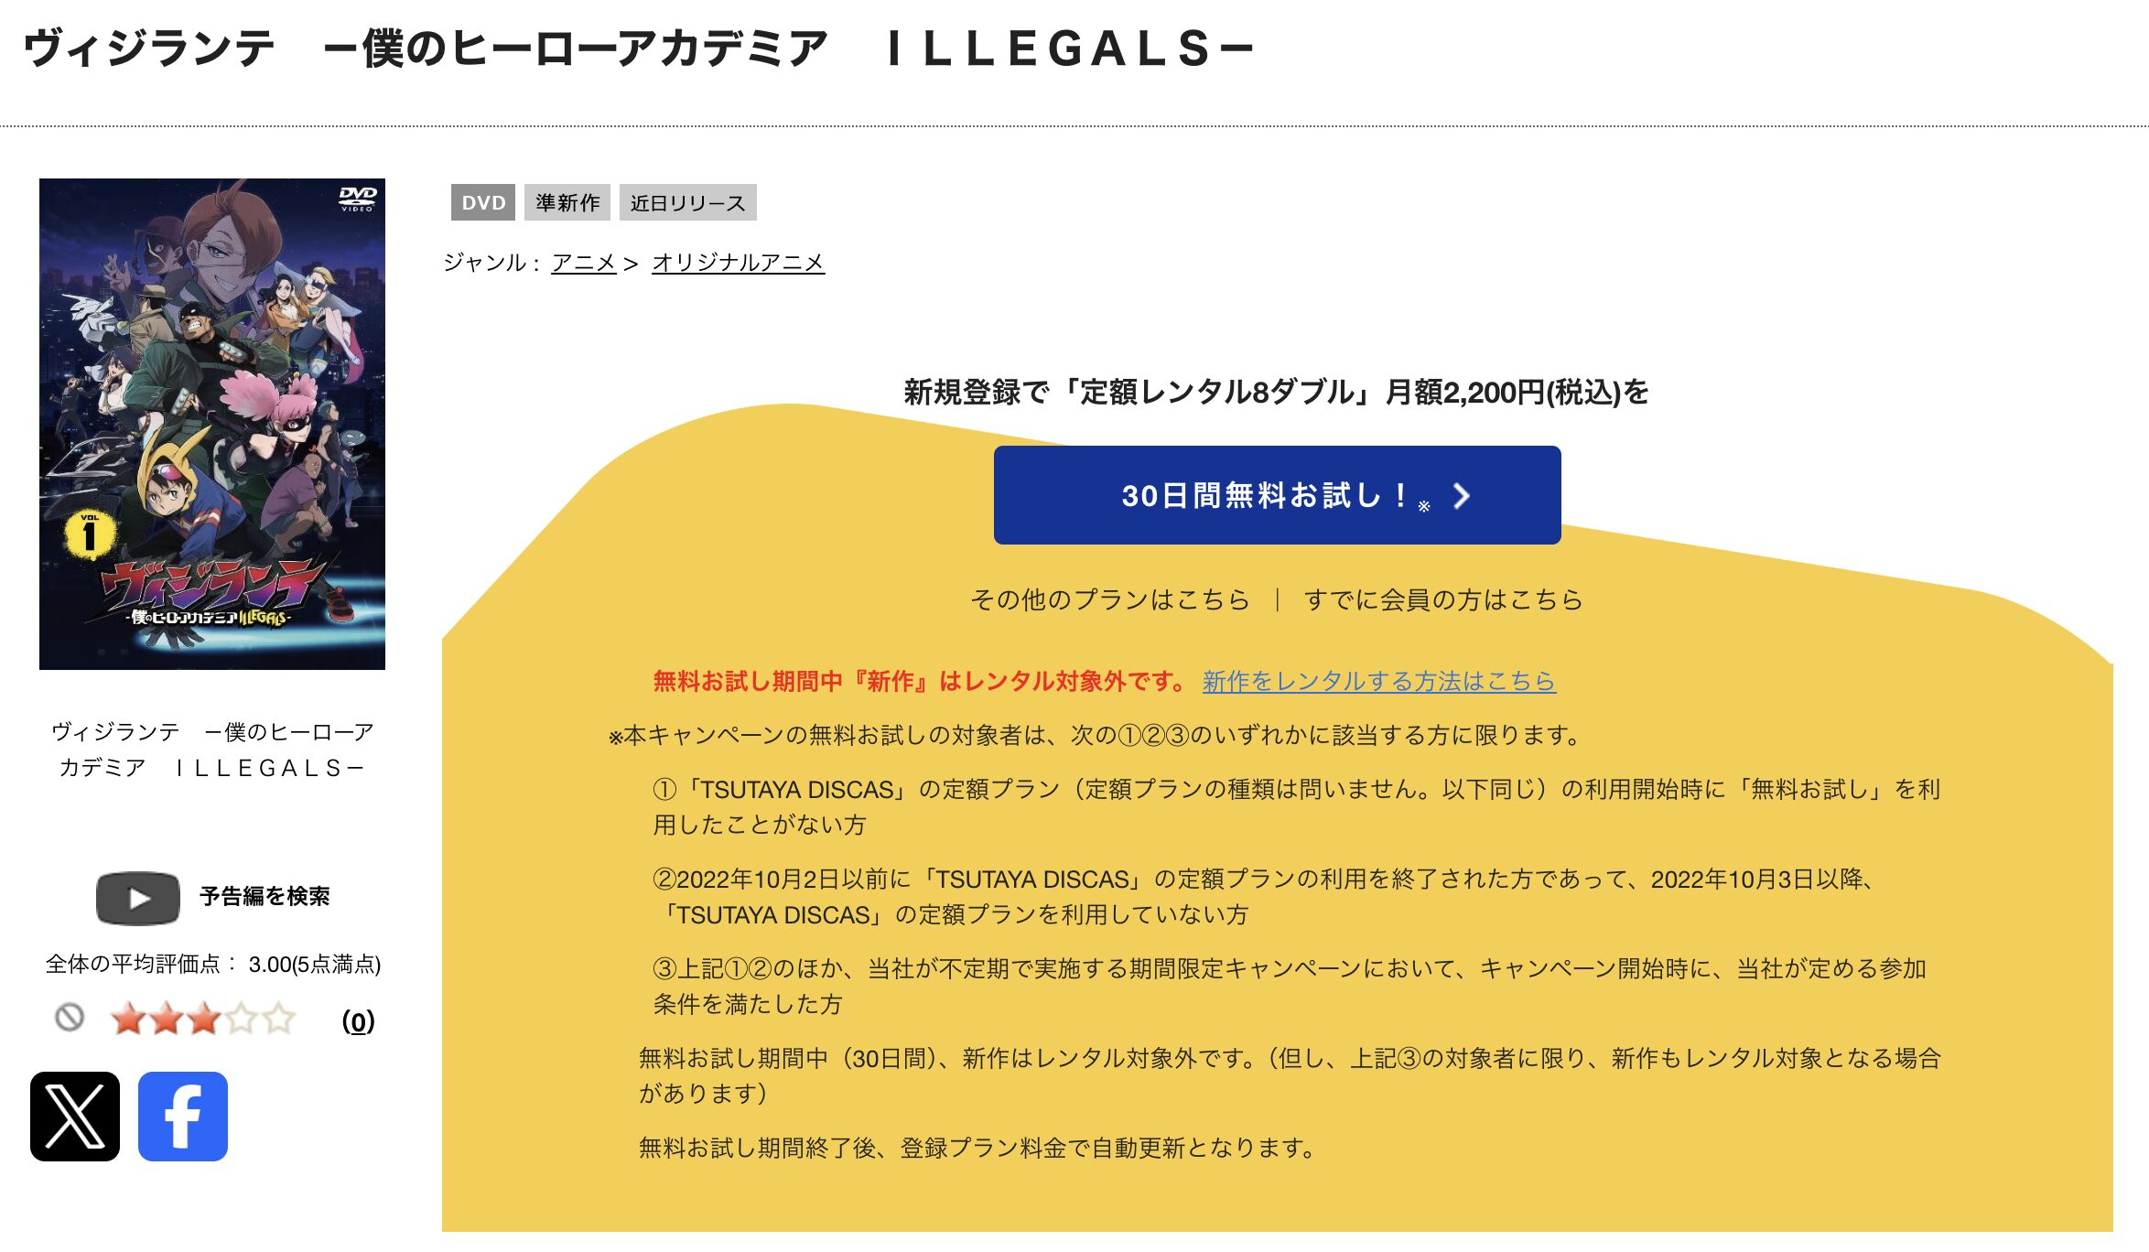
Task: Click title under cover ヴィジランテ caption
Action: pyautogui.click(x=212, y=750)
